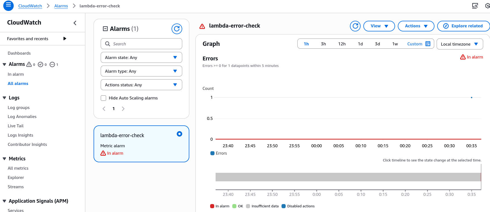Open CloudWatch breadcrumb link
This screenshot has height=212, width=490.
point(30,6)
